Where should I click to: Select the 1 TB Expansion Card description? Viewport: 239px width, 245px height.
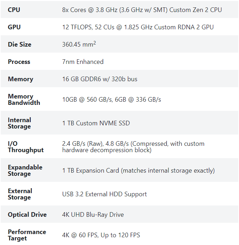(x=138, y=171)
